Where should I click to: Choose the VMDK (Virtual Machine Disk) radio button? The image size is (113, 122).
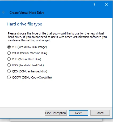click(9, 53)
